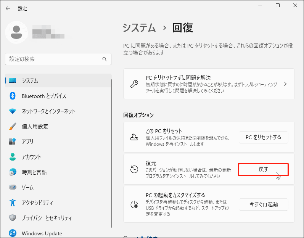Screen dimensions: 304x238
Task: Open the システム sidebar category
Action: click(58, 80)
